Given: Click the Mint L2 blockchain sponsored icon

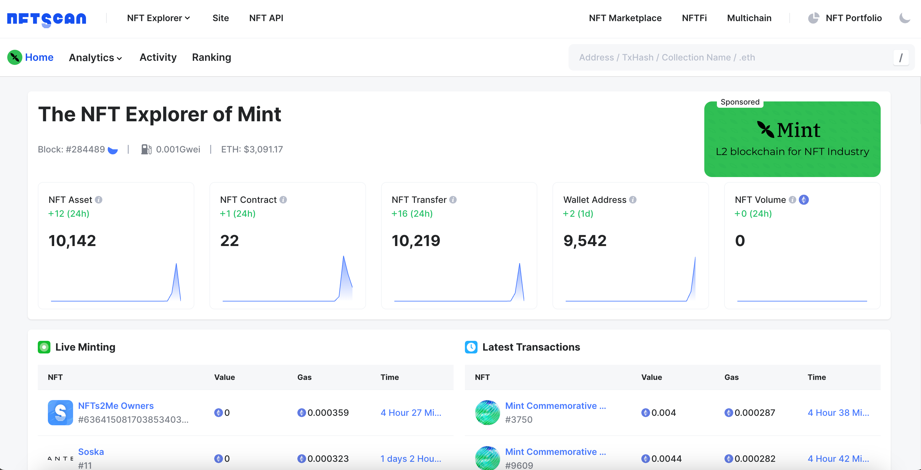Looking at the screenshot, I should point(792,138).
